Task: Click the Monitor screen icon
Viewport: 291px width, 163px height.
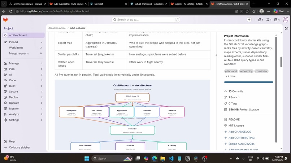Action: pyautogui.click(x=5, y=109)
